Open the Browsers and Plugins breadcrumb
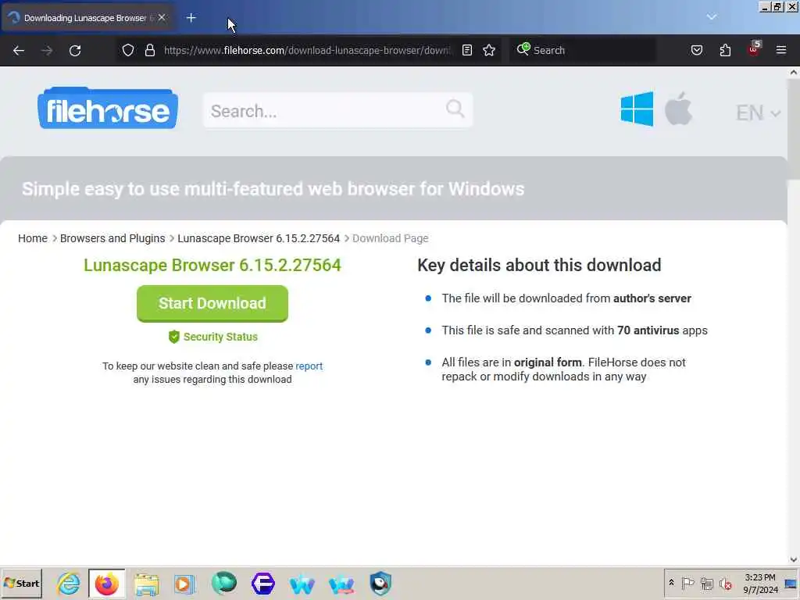Screen dimensions: 800x600 pos(112,238)
